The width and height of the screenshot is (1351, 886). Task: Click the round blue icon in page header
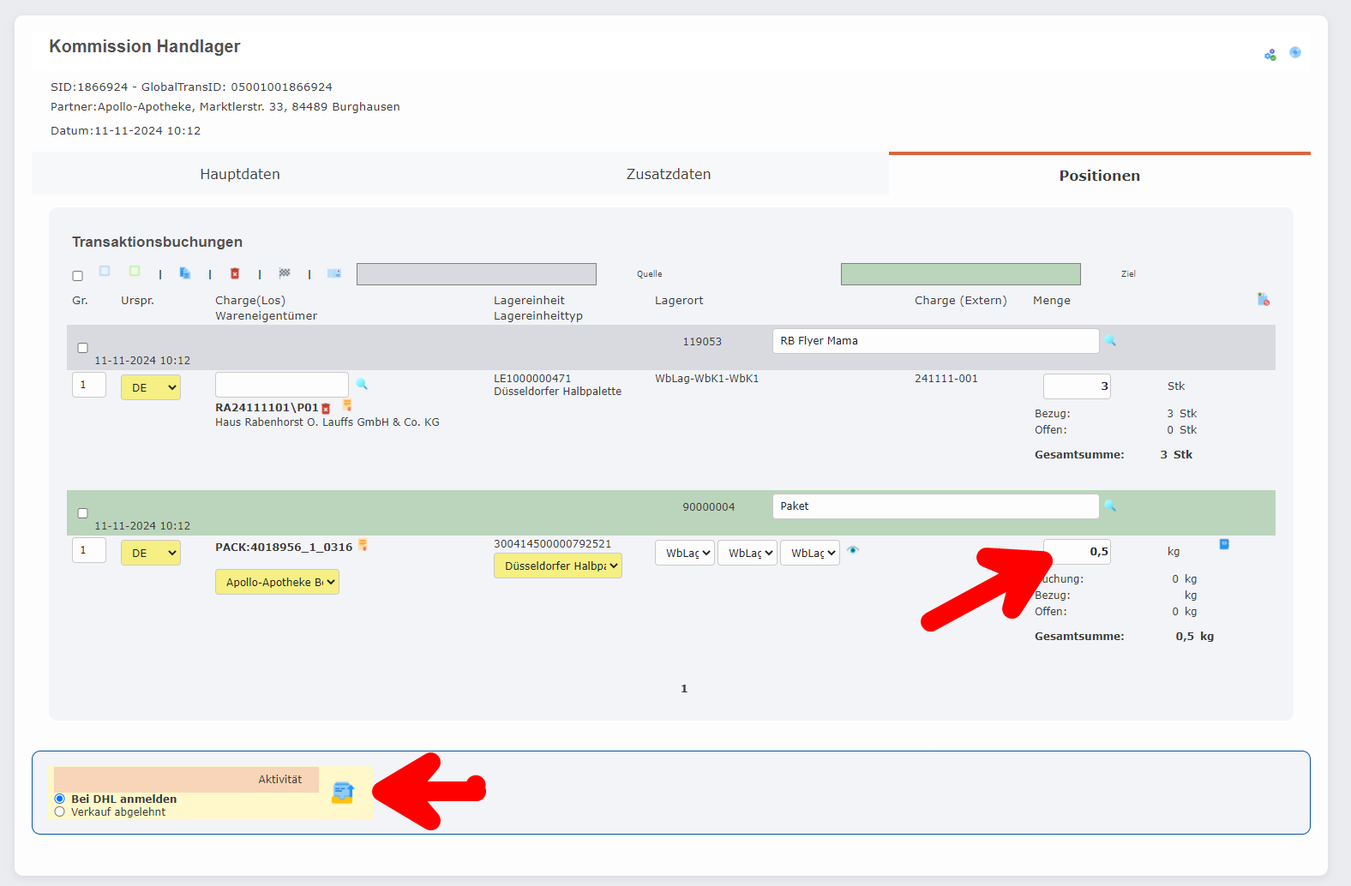[x=1295, y=52]
